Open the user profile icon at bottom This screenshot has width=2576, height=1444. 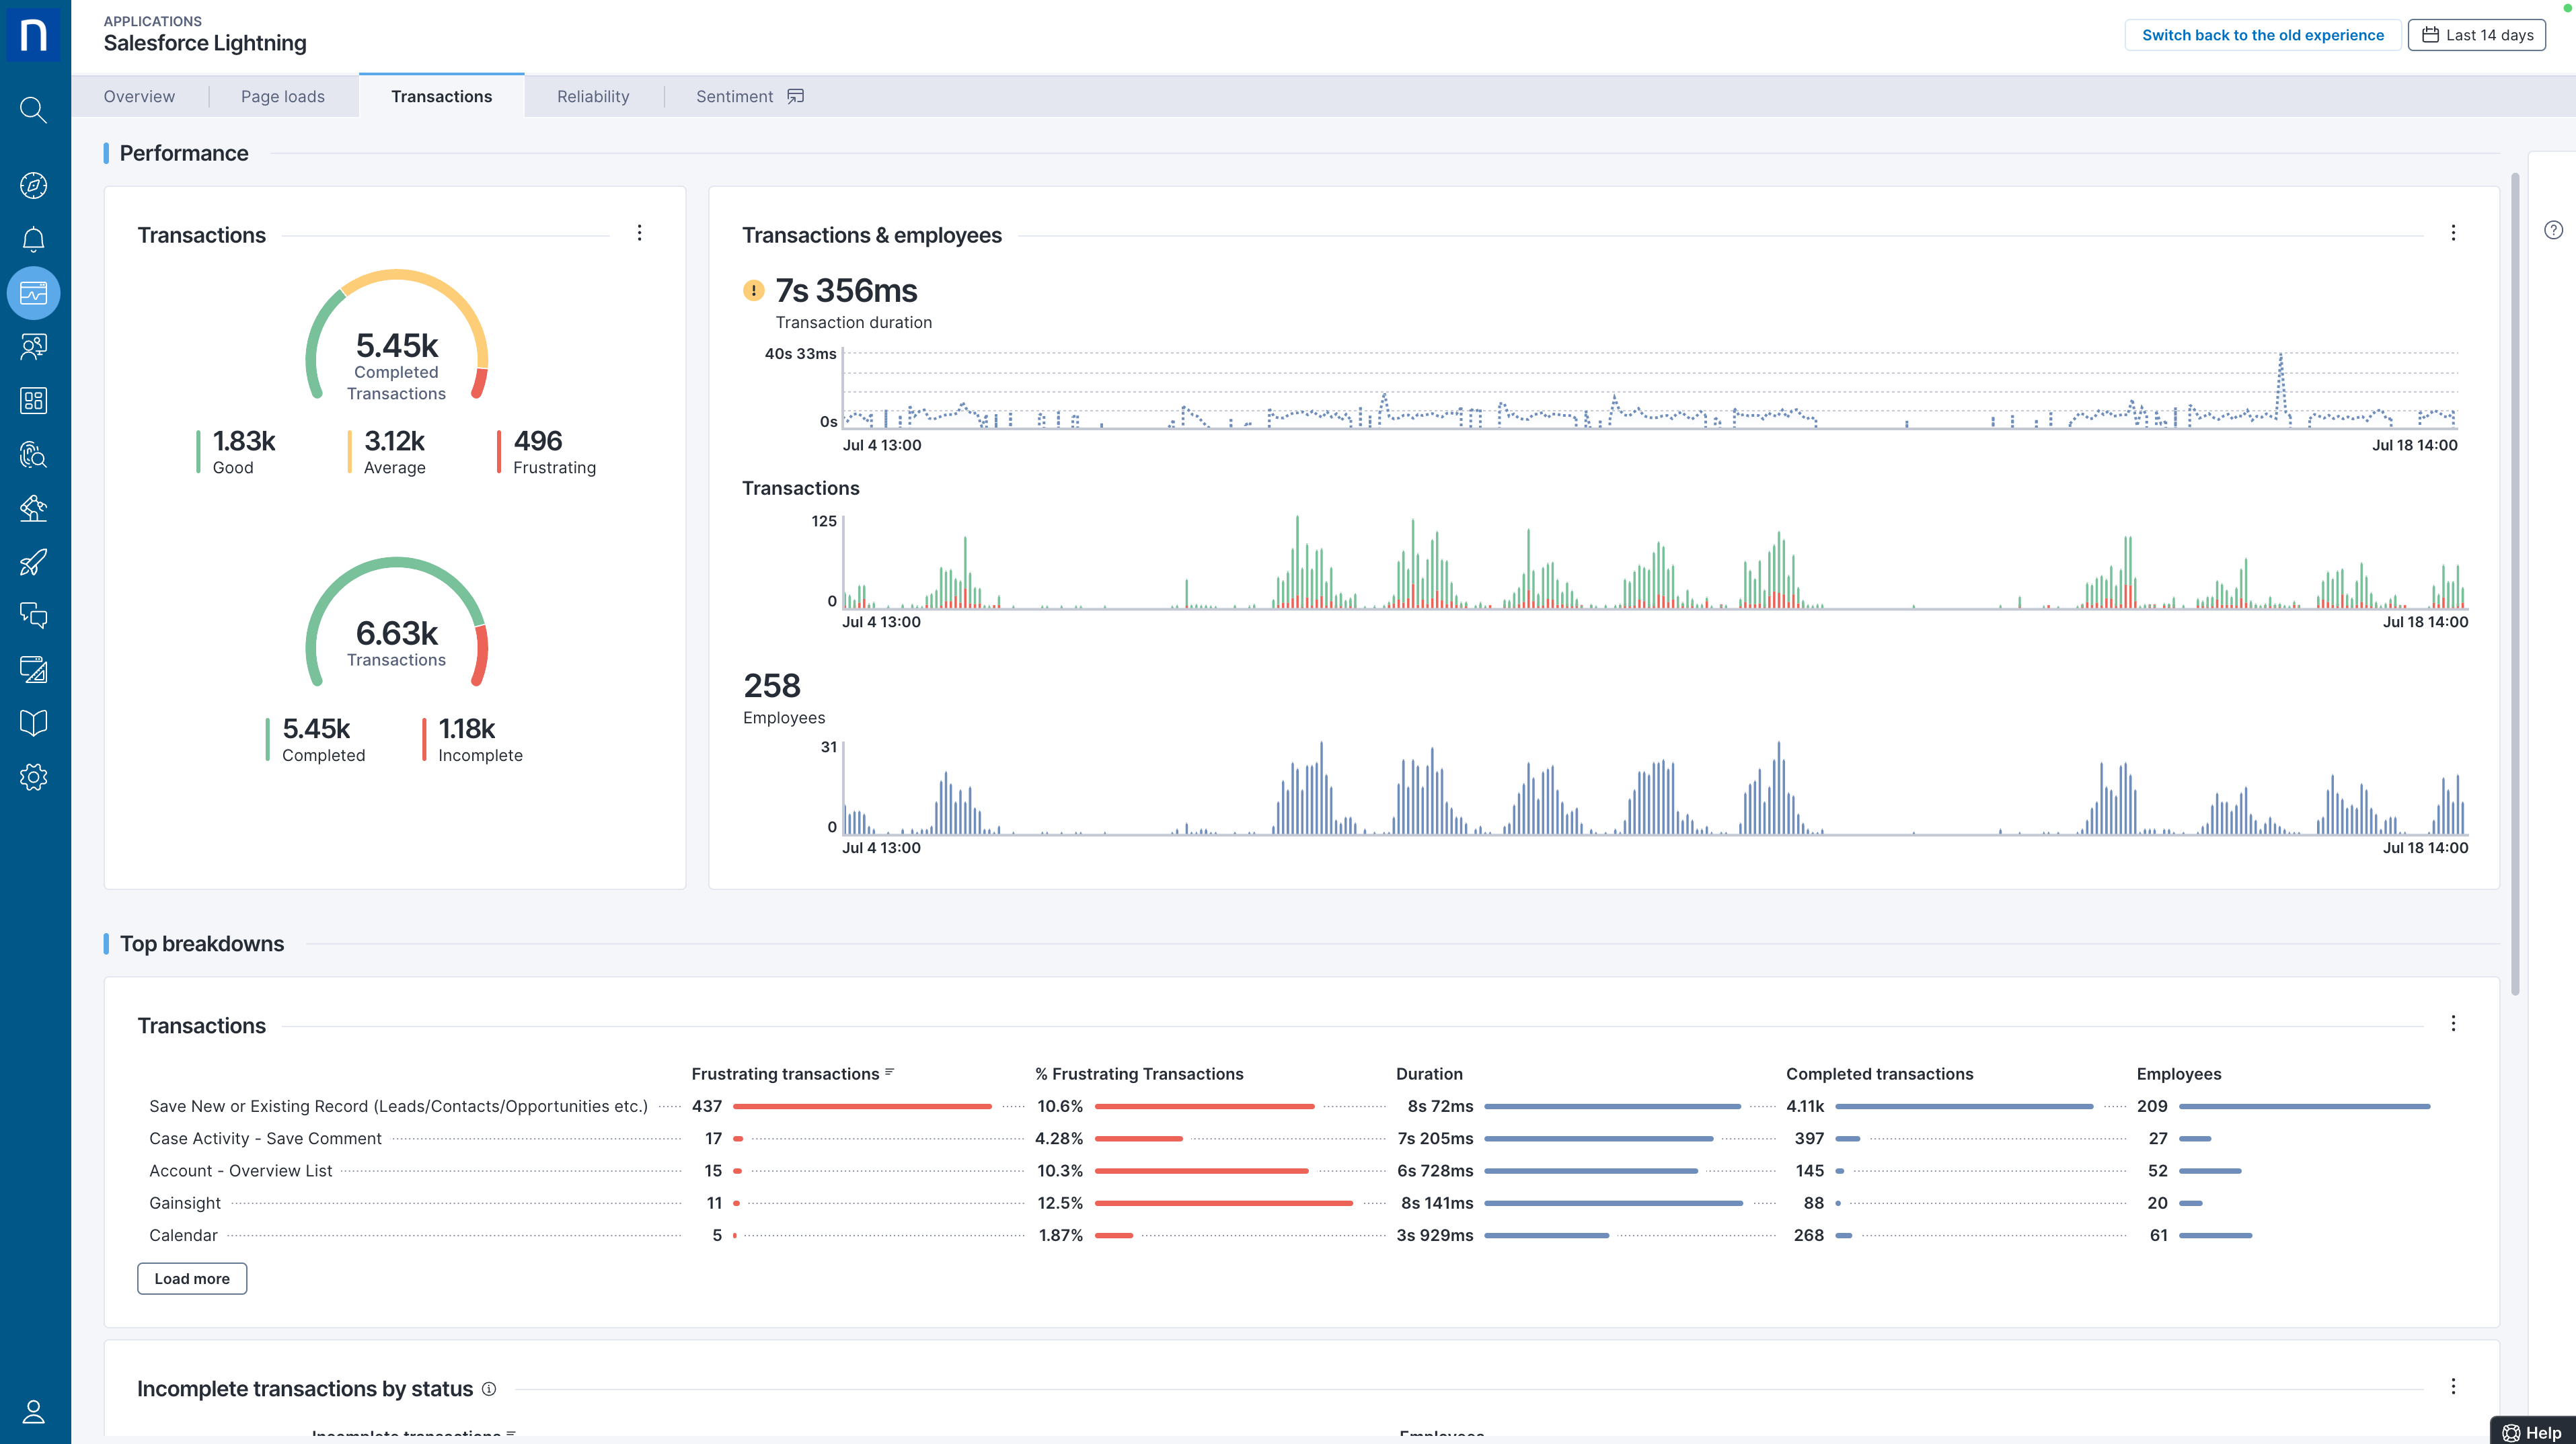click(33, 1411)
